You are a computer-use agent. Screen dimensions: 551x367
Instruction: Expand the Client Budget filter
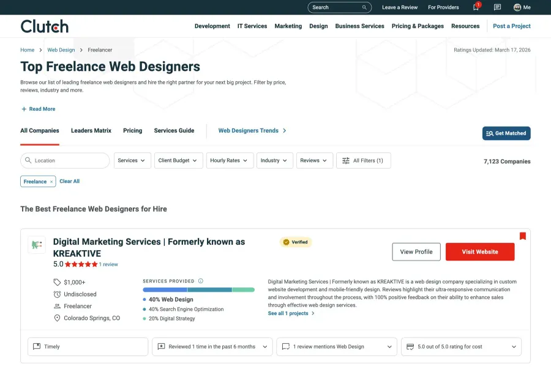click(178, 160)
